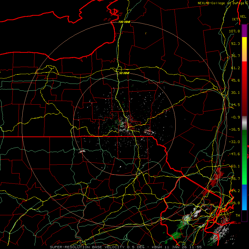This screenshot has width=249, height=249.
Task: Click the -0.9 velocity scale value
Action: point(235,117)
